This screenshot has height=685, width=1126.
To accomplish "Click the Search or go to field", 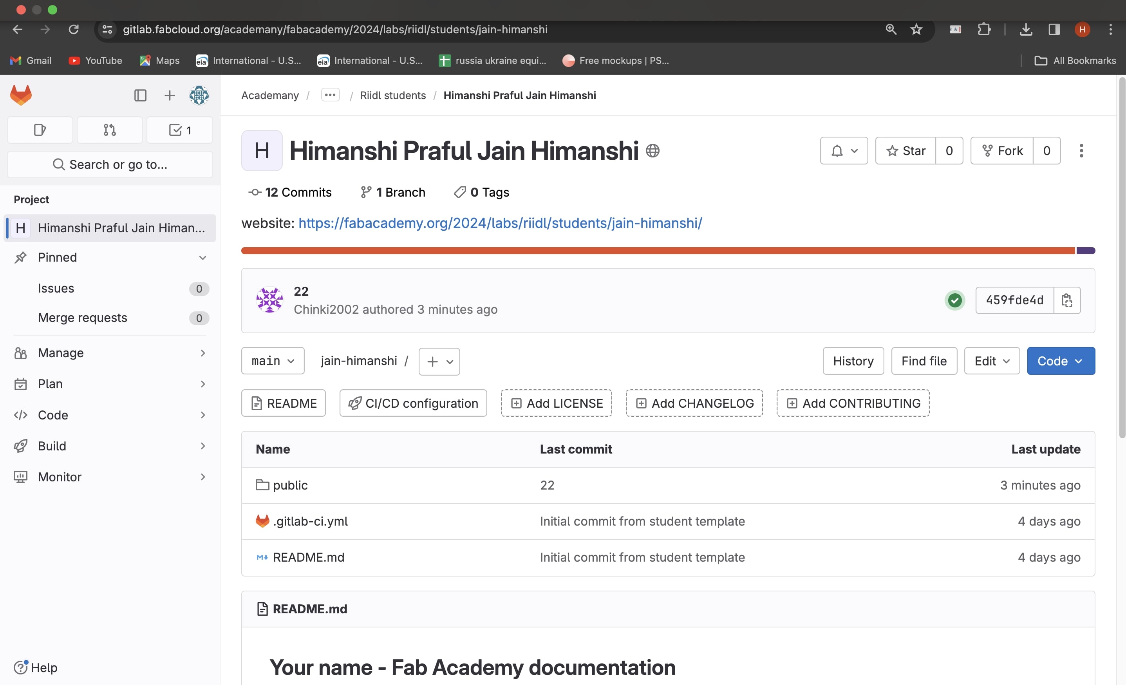I will (x=110, y=164).
